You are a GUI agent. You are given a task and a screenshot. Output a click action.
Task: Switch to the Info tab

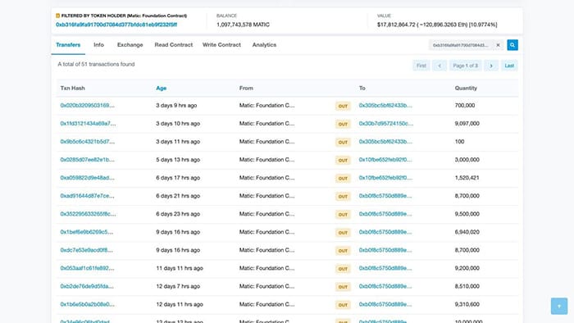point(99,45)
